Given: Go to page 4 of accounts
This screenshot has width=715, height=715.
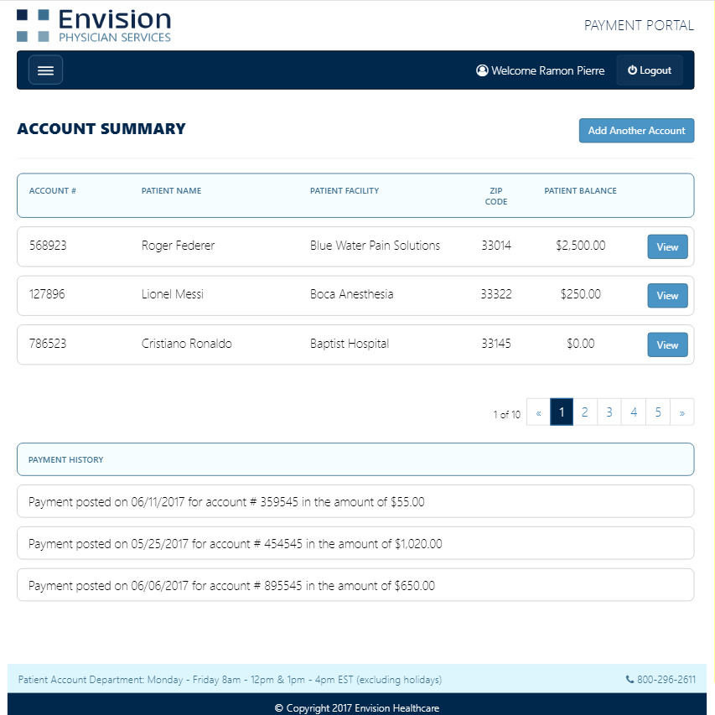Looking at the screenshot, I should click(x=634, y=412).
